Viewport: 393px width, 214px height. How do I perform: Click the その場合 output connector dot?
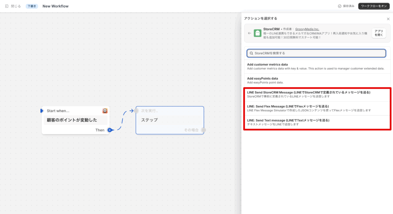[x=203, y=130]
